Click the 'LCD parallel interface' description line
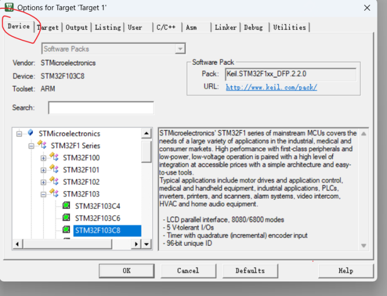Viewport: 387px width, 296px height. coord(224,219)
